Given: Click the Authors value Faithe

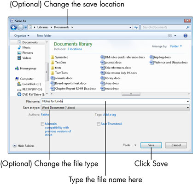Looking at the screenshot, I should tap(45, 115).
